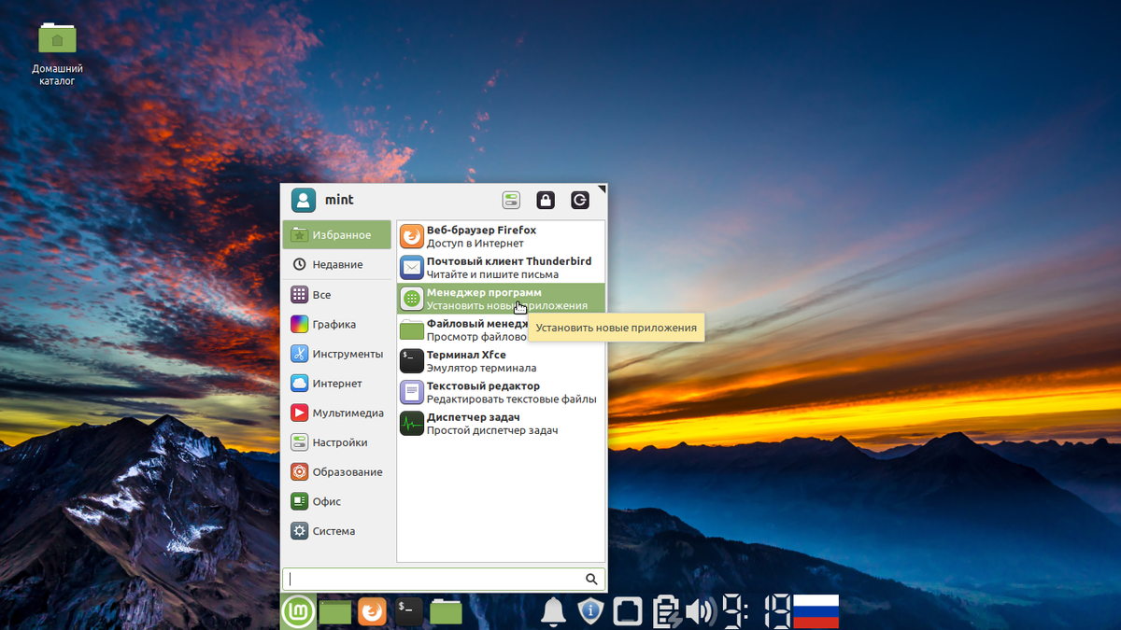Click the network connection tray icon

[629, 611]
